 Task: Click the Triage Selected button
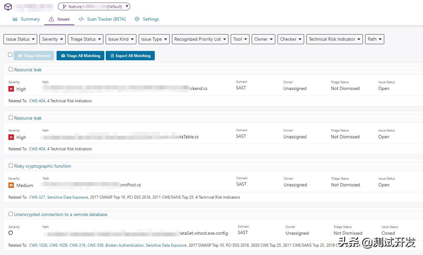tap(34, 56)
